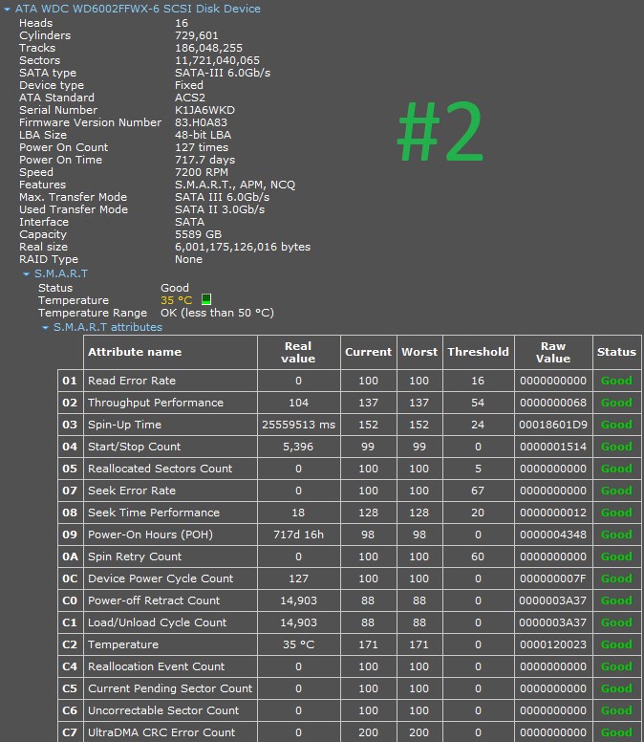This screenshot has width=644, height=742.
Task: Select the Power-off Retract Count attribute name
Action: point(154,600)
